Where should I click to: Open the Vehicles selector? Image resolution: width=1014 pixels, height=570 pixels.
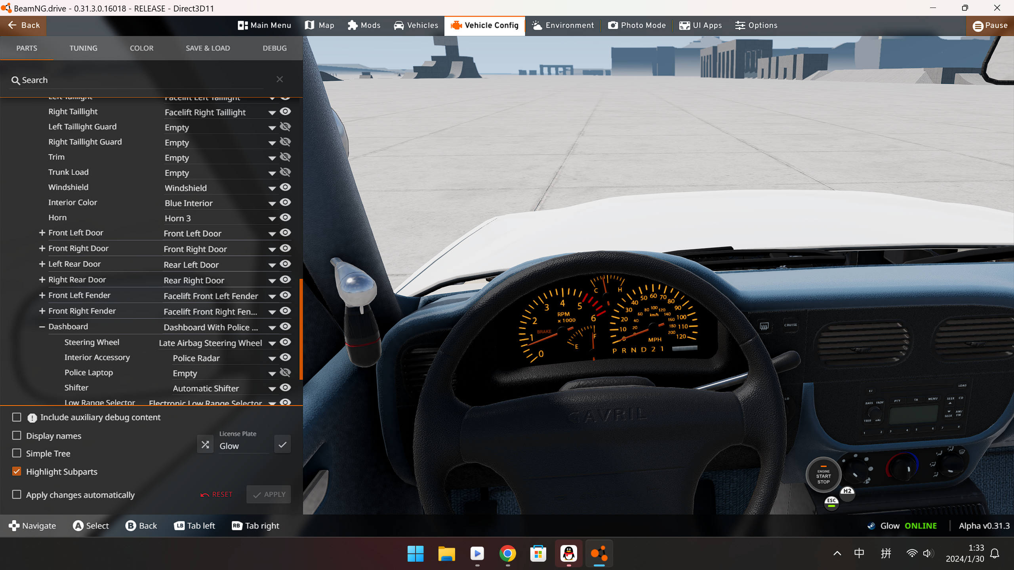click(x=416, y=25)
